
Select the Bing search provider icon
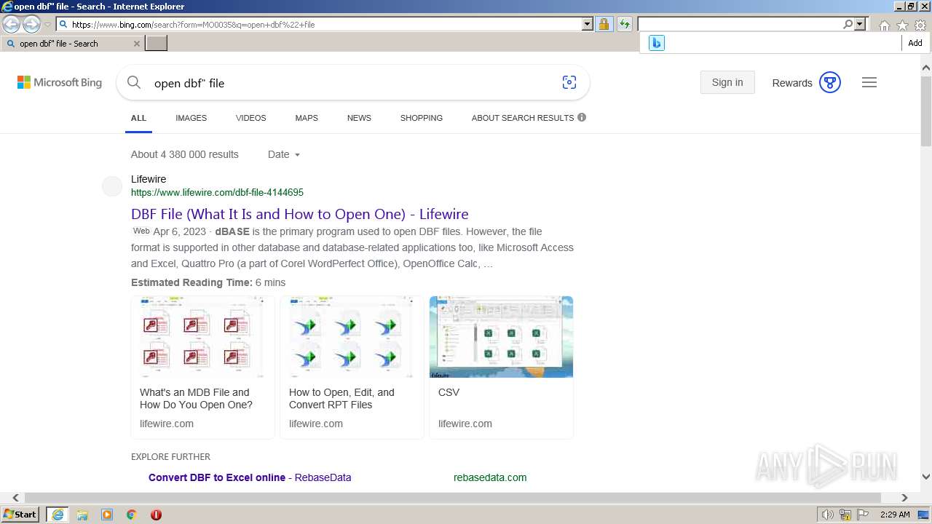pos(657,43)
